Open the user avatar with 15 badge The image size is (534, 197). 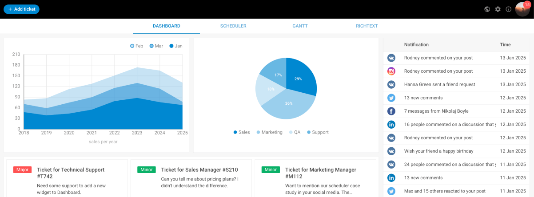coord(522,9)
